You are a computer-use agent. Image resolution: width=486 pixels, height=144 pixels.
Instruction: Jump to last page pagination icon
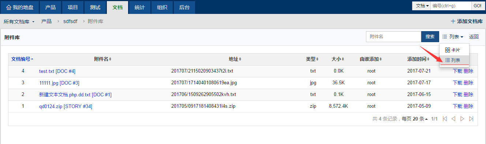[x=471, y=119]
